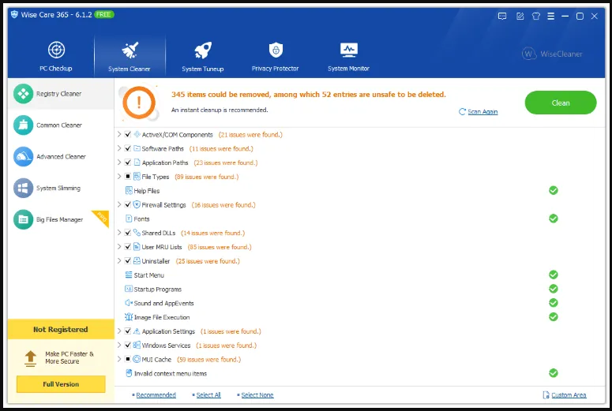
Task: Open Privacy Protector shield icon
Action: pos(276,50)
